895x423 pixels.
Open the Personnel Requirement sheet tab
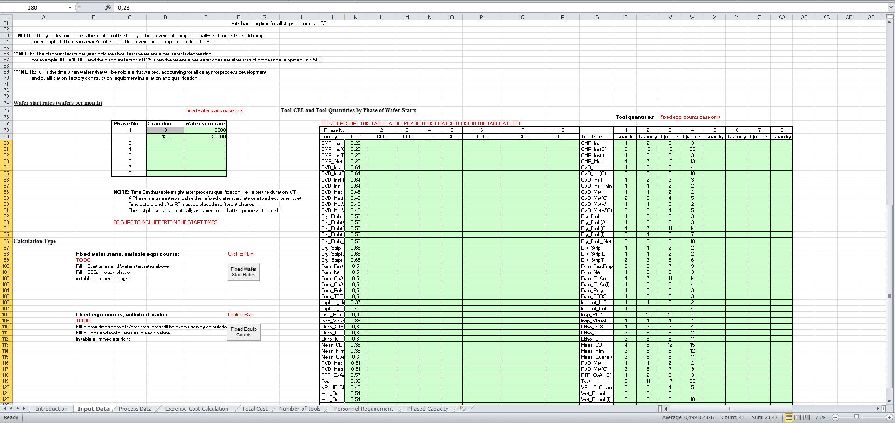pyautogui.click(x=364, y=409)
